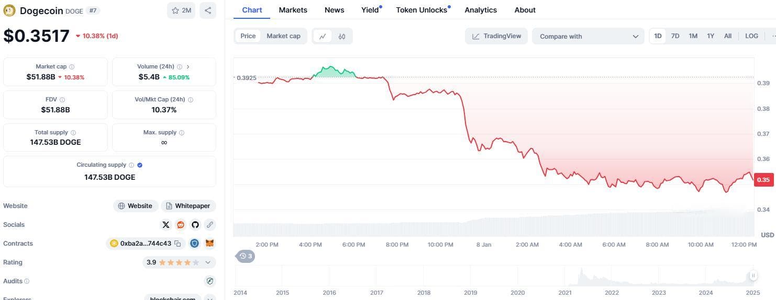The image size is (776, 300).
Task: Open the Circulating supply info icon
Action: [131, 165]
